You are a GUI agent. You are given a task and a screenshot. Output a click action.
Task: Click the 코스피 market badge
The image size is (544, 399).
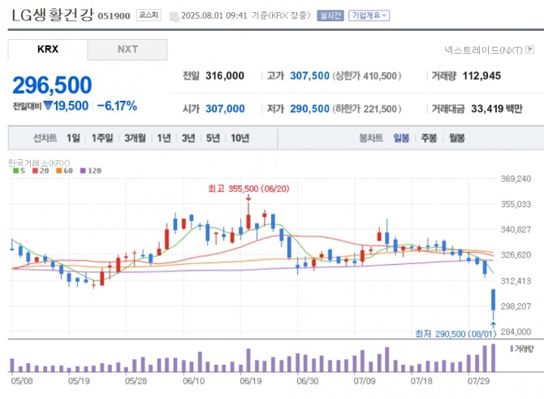148,15
